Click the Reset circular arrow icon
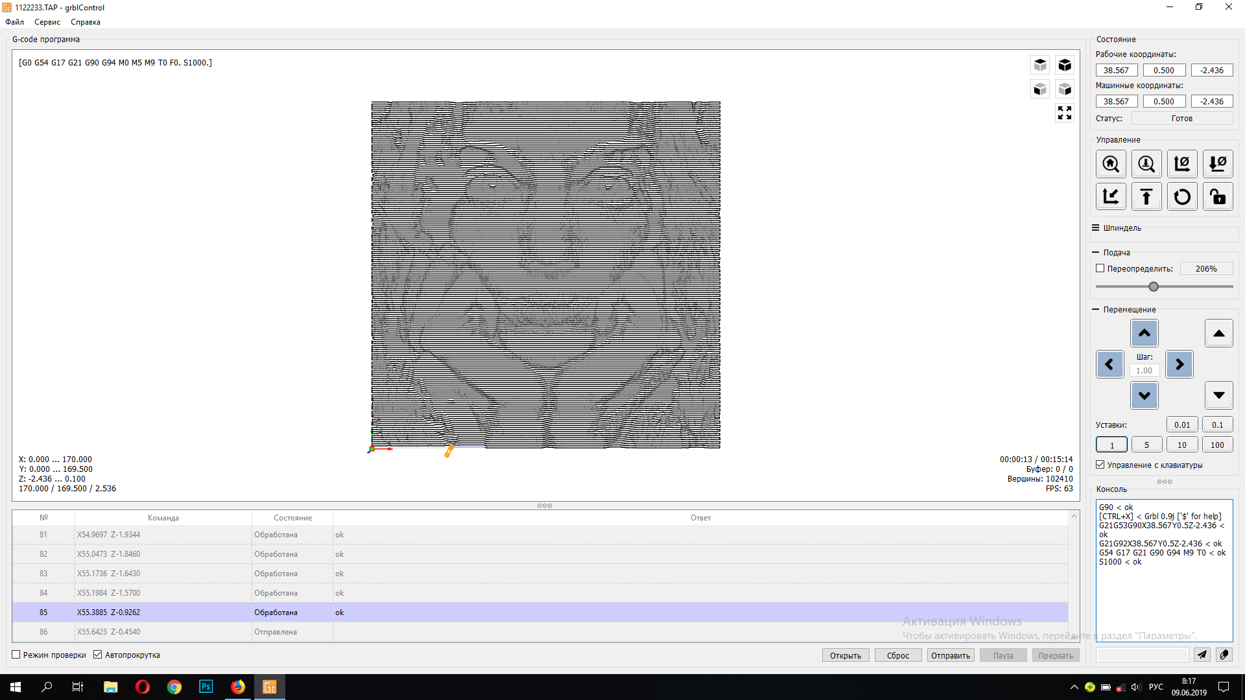The height and width of the screenshot is (700, 1245). (x=1181, y=196)
